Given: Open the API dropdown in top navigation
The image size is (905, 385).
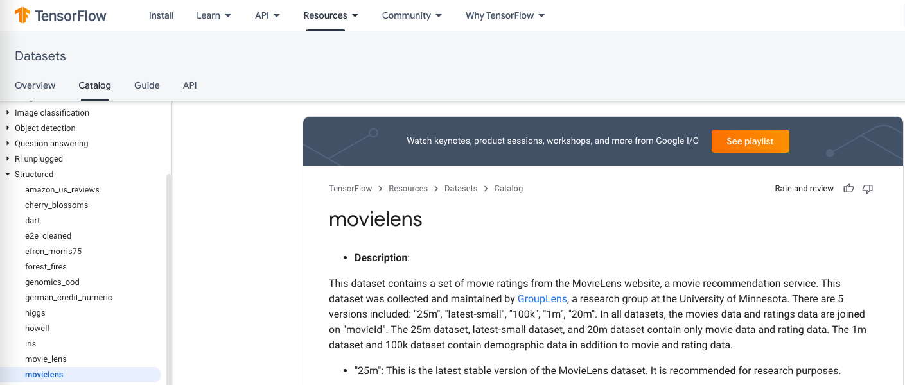Looking at the screenshot, I should tap(267, 15).
